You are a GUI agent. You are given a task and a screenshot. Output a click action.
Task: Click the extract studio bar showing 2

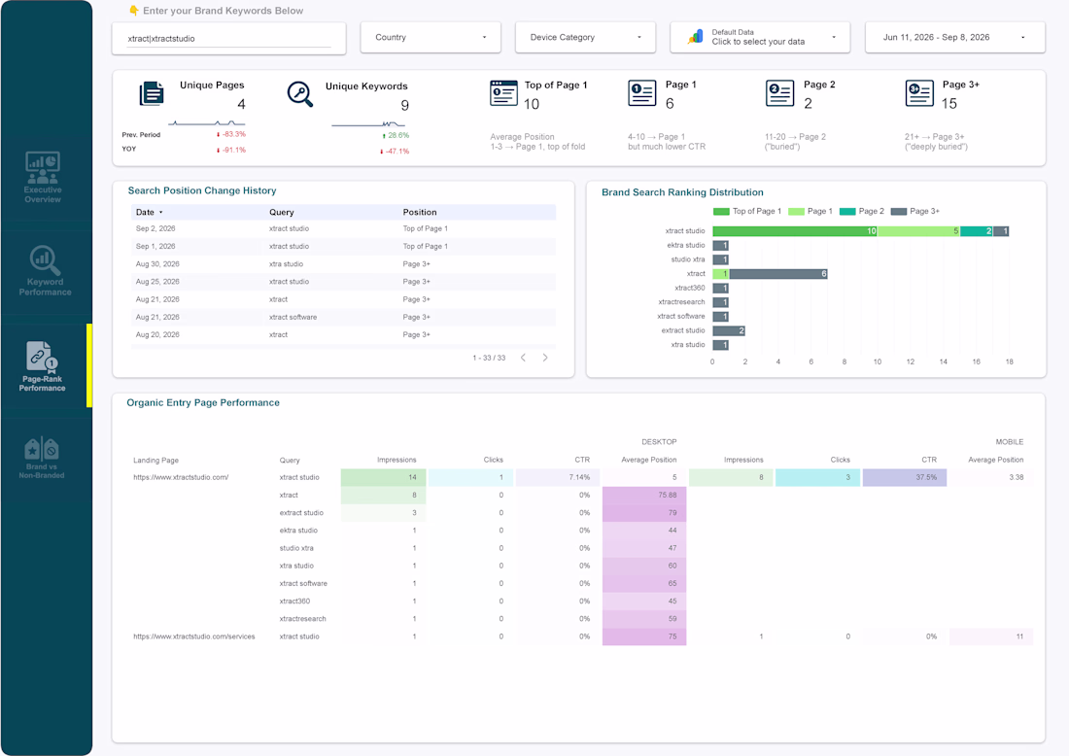[729, 330]
